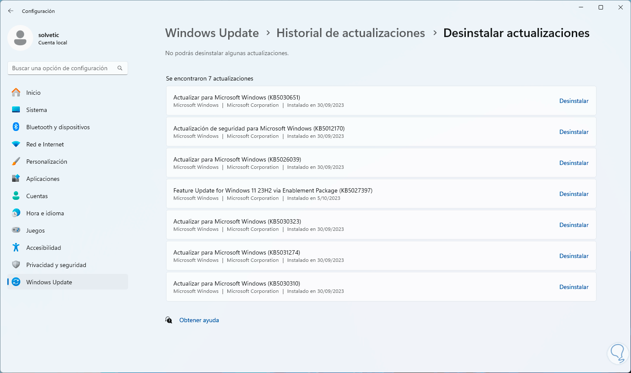Select the Sistema monitor icon

click(16, 110)
